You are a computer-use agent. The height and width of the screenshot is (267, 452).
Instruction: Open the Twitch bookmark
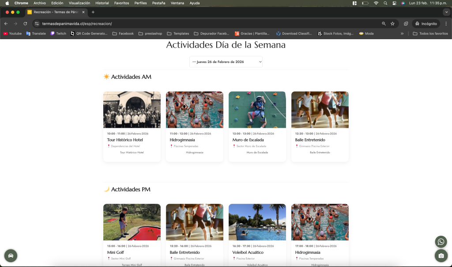click(x=58, y=33)
